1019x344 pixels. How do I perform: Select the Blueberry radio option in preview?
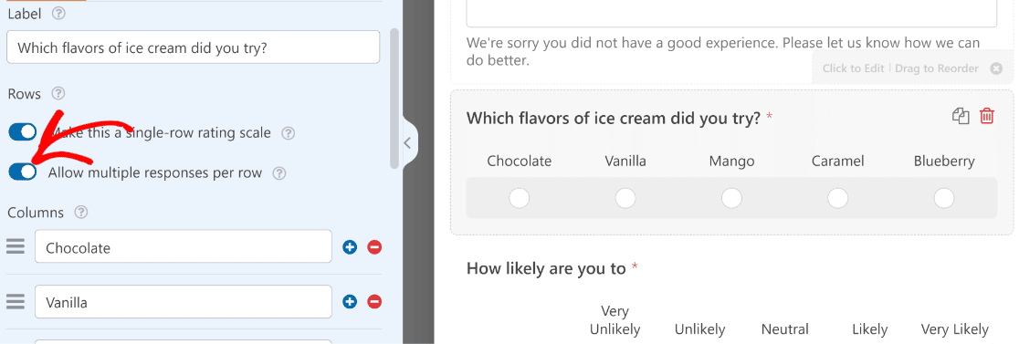[943, 198]
